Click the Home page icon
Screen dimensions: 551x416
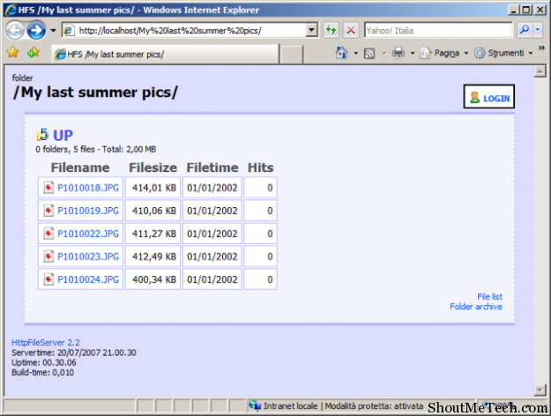(x=341, y=53)
